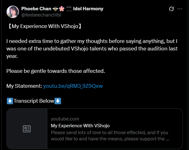Click the Please be gentle sentence

[56, 71]
